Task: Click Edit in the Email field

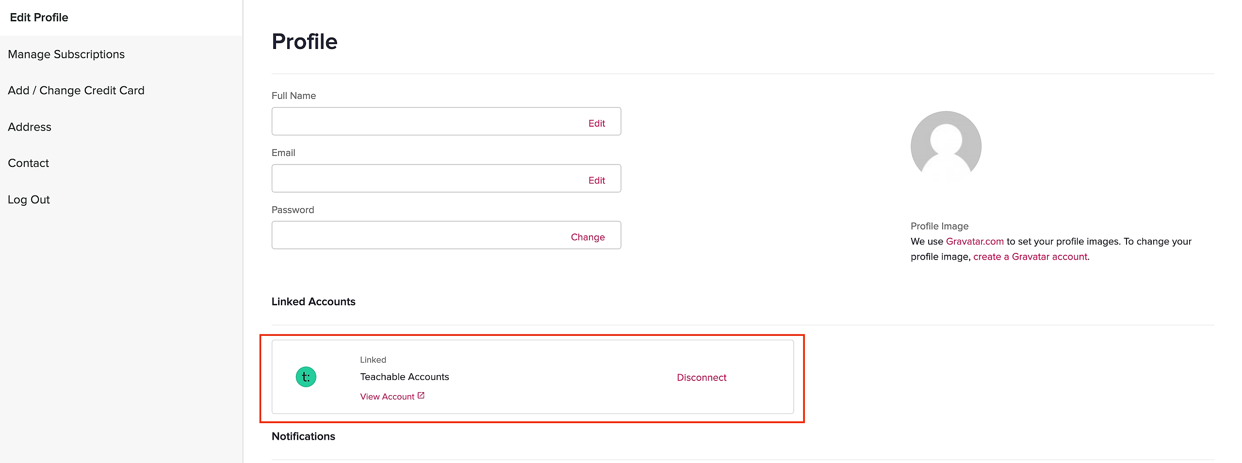Action: pos(596,181)
